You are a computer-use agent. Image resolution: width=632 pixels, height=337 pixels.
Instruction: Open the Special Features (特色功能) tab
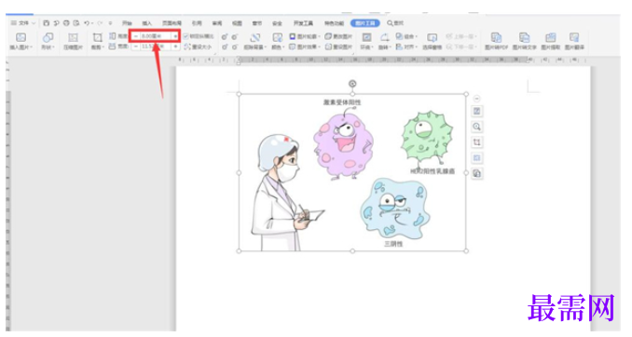[x=334, y=23]
